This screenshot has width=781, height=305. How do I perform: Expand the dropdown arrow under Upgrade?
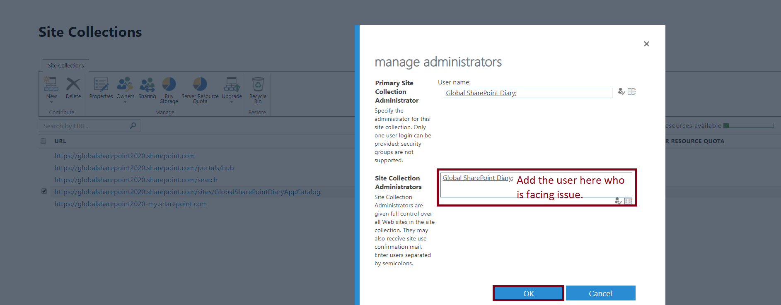coord(232,102)
